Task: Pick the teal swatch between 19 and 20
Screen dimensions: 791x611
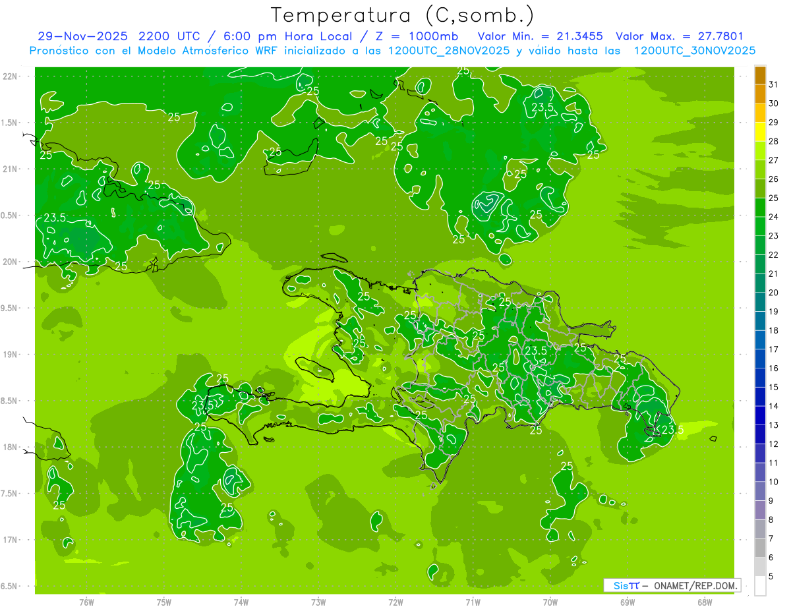Action: [x=760, y=302]
